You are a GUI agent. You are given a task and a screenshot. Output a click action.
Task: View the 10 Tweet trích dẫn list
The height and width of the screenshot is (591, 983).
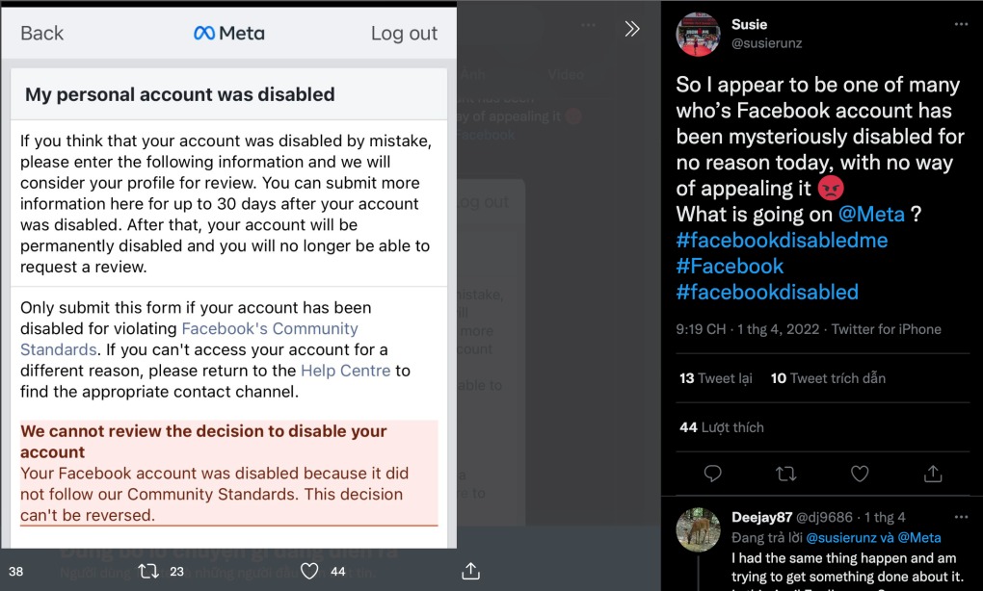click(x=828, y=378)
